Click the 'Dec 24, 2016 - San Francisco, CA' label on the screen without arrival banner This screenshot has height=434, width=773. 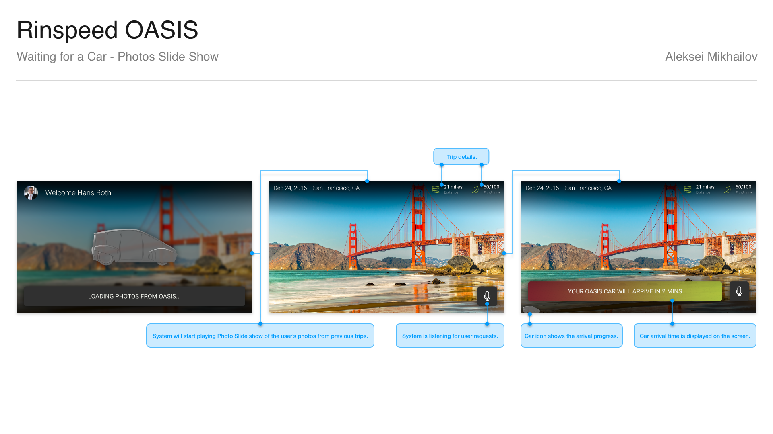[316, 188]
